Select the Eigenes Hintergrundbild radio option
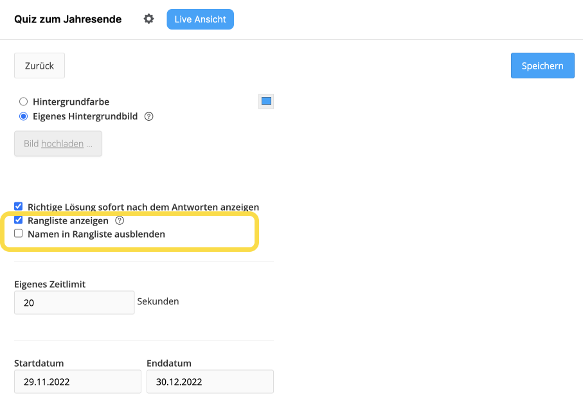The height and width of the screenshot is (406, 583). [x=23, y=117]
